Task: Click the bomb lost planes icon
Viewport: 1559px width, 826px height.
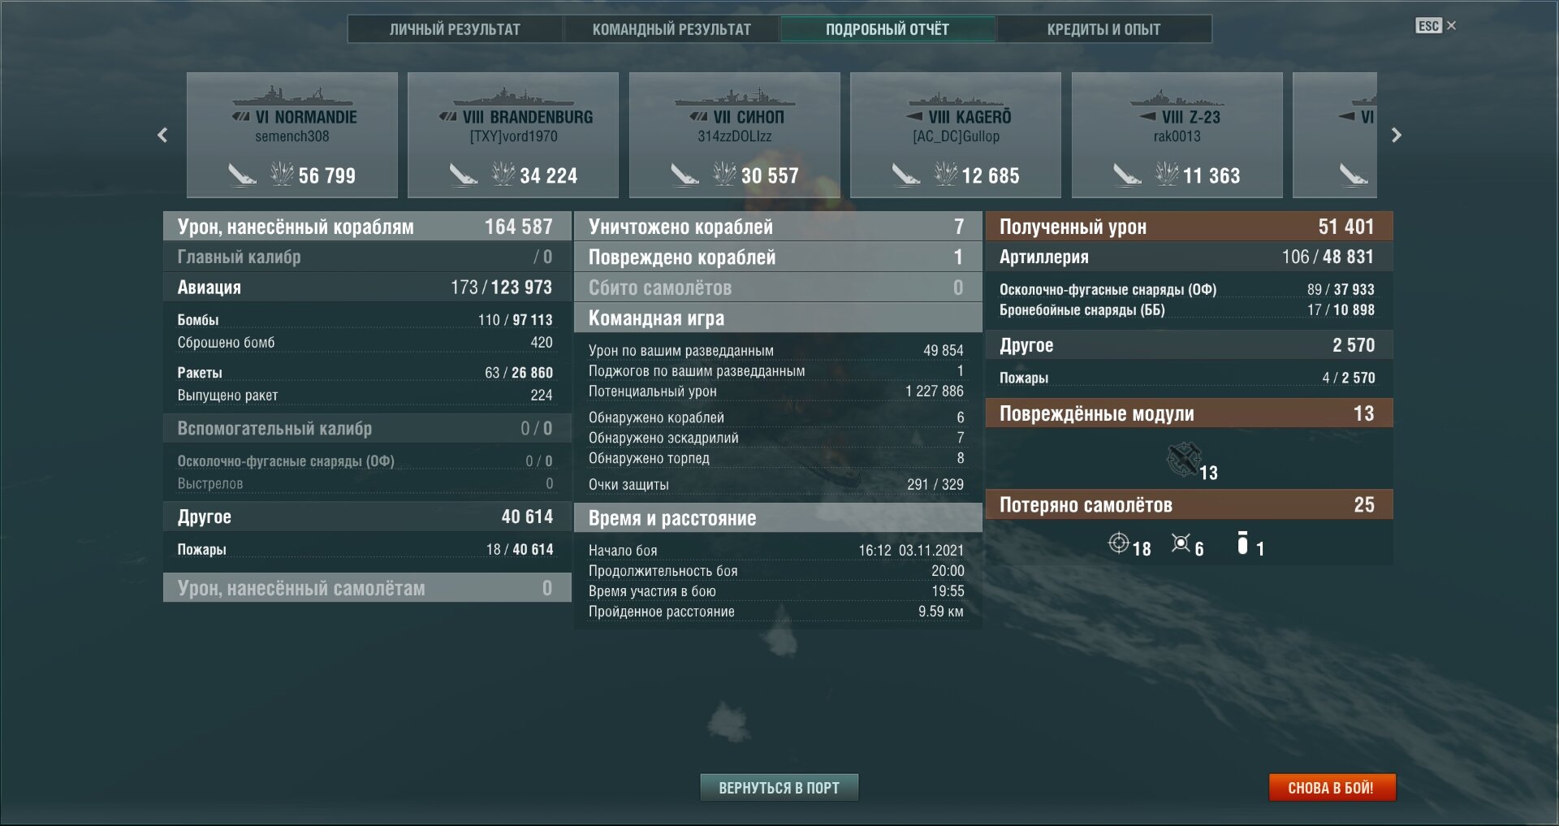Action: (1242, 543)
